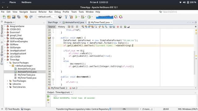The height and width of the screenshot is (111, 198).
Task: Re-run the output with the top green arrows
Action: coord(48,97)
